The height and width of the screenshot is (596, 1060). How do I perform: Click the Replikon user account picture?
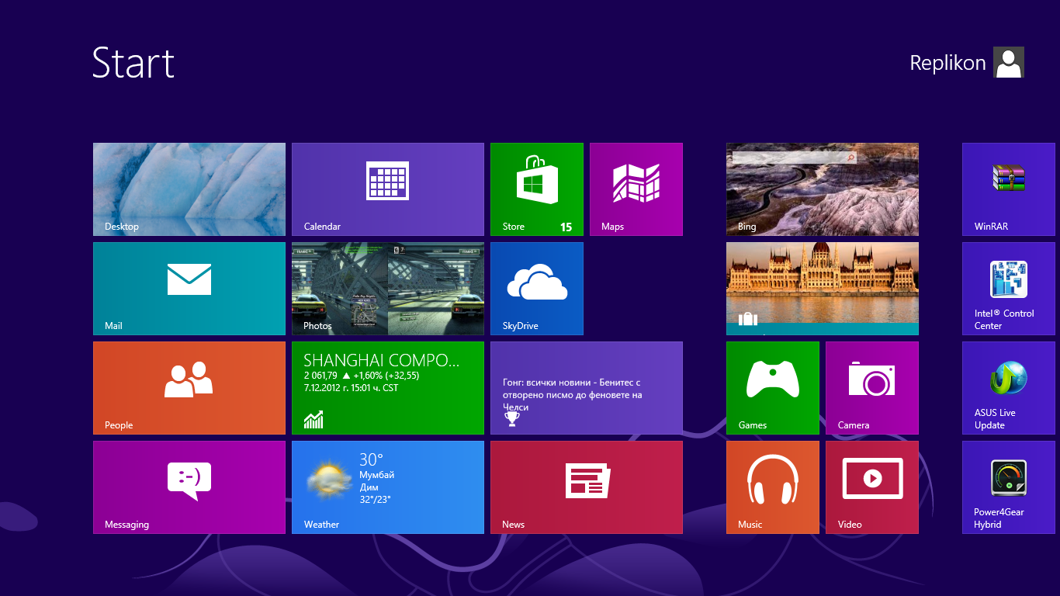1008,62
